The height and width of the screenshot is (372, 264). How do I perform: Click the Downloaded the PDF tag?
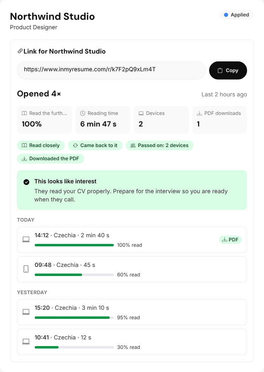51,159
